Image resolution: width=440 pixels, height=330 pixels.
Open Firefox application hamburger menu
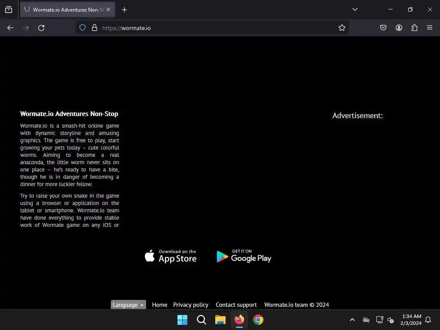click(430, 27)
